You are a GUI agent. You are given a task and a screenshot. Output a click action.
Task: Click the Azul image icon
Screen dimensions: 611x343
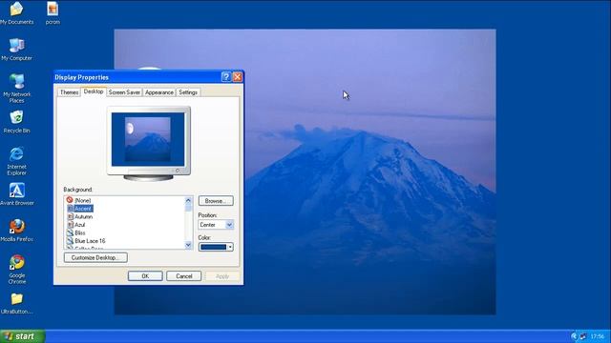[x=70, y=225]
